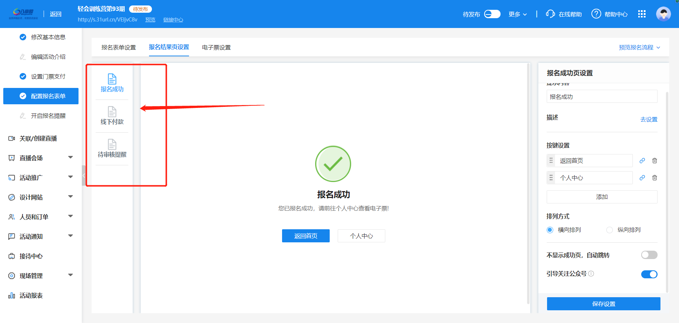Click the 31 logo in header

(x=23, y=14)
